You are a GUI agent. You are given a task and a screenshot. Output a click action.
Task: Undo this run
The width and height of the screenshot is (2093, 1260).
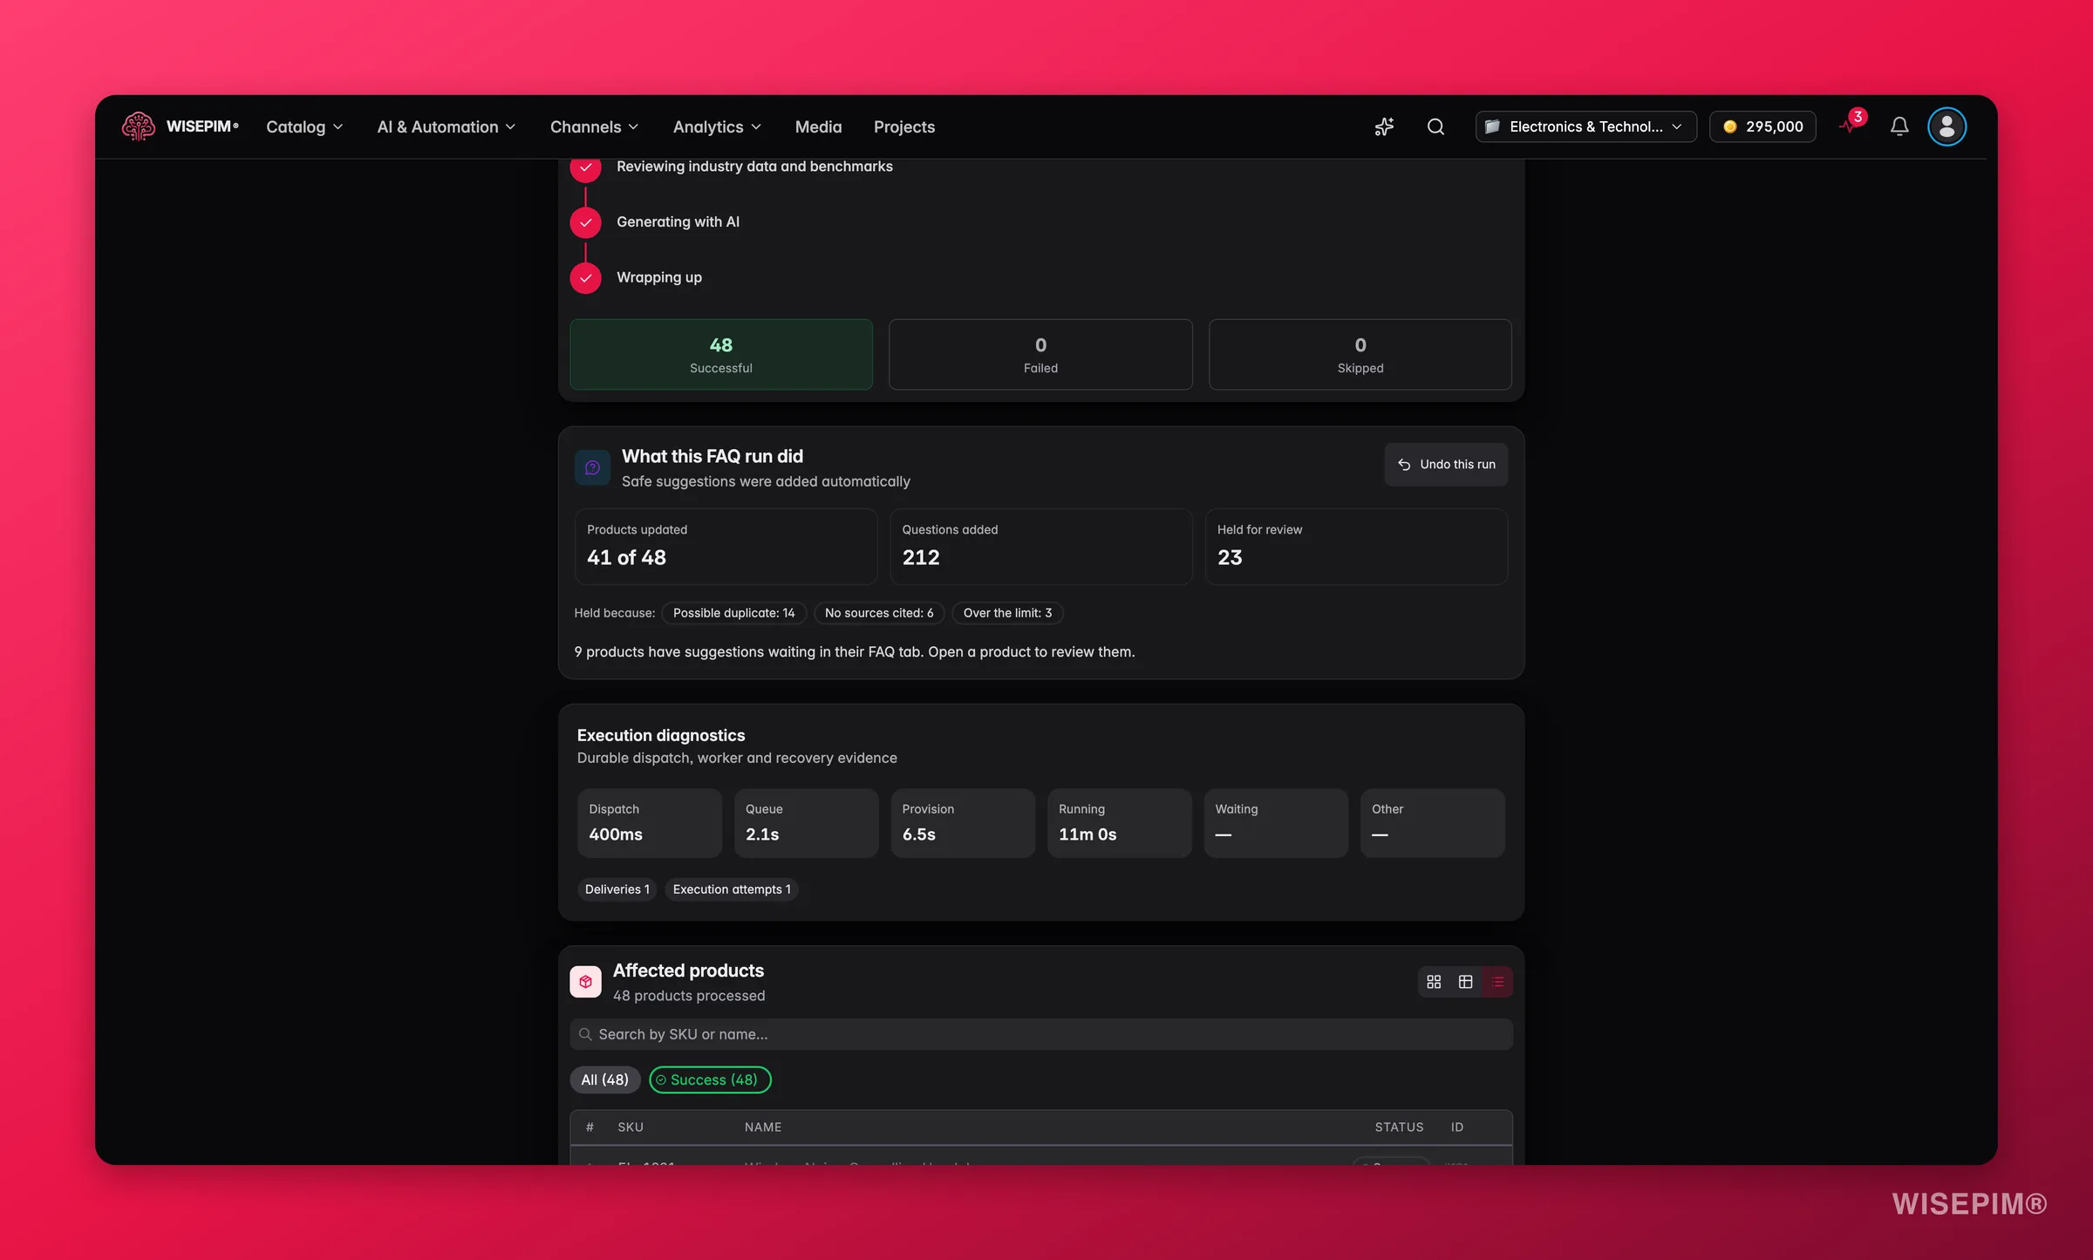point(1446,465)
